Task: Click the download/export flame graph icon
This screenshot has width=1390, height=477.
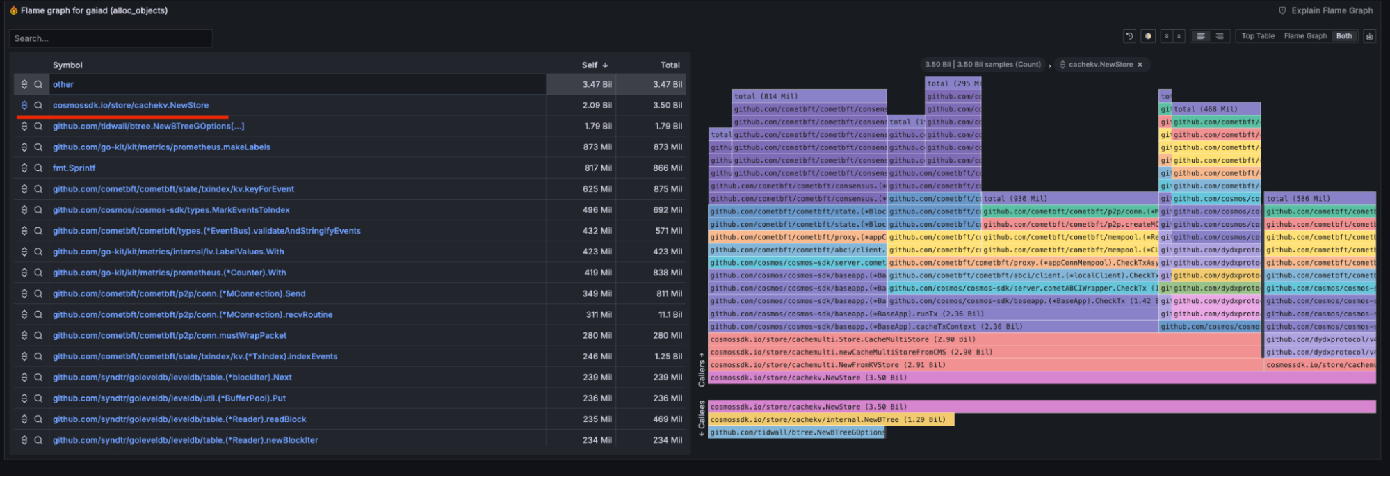Action: 1369,36
